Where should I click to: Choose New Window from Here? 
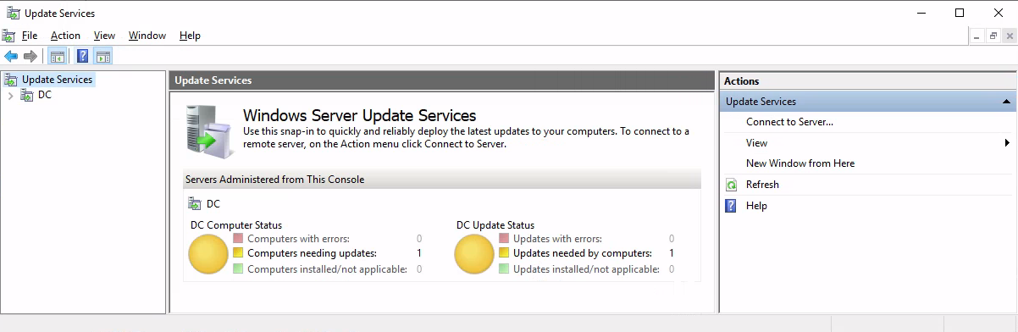tap(800, 163)
